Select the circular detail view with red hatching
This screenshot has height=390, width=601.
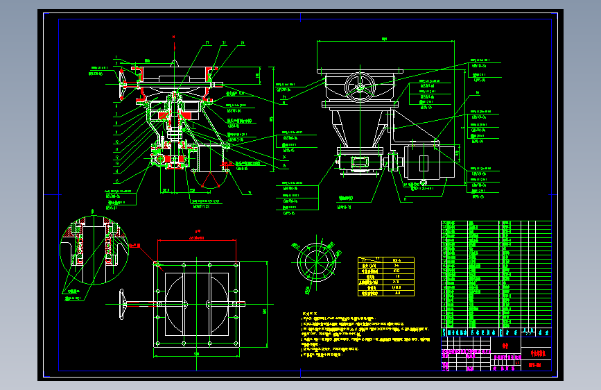point(94,250)
